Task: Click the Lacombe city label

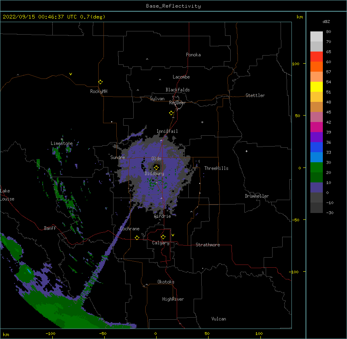Action: click(181, 77)
